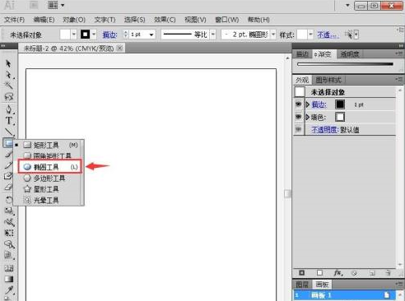
Task: Click the stroke link in control bar
Action: coord(109,35)
